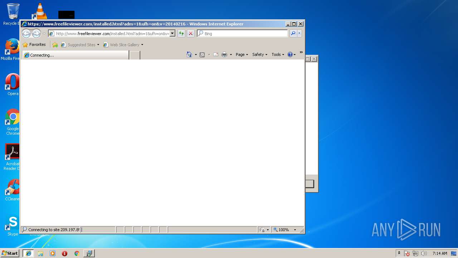Select the Acrobat Reader desktop icon
This screenshot has height=258, width=458.
pos(12,157)
